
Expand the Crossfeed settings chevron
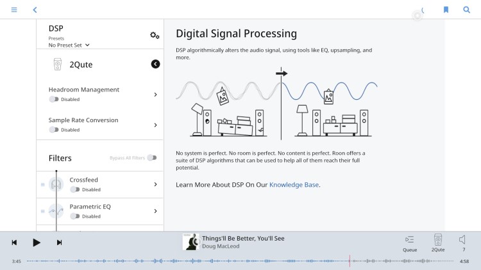pos(156,184)
